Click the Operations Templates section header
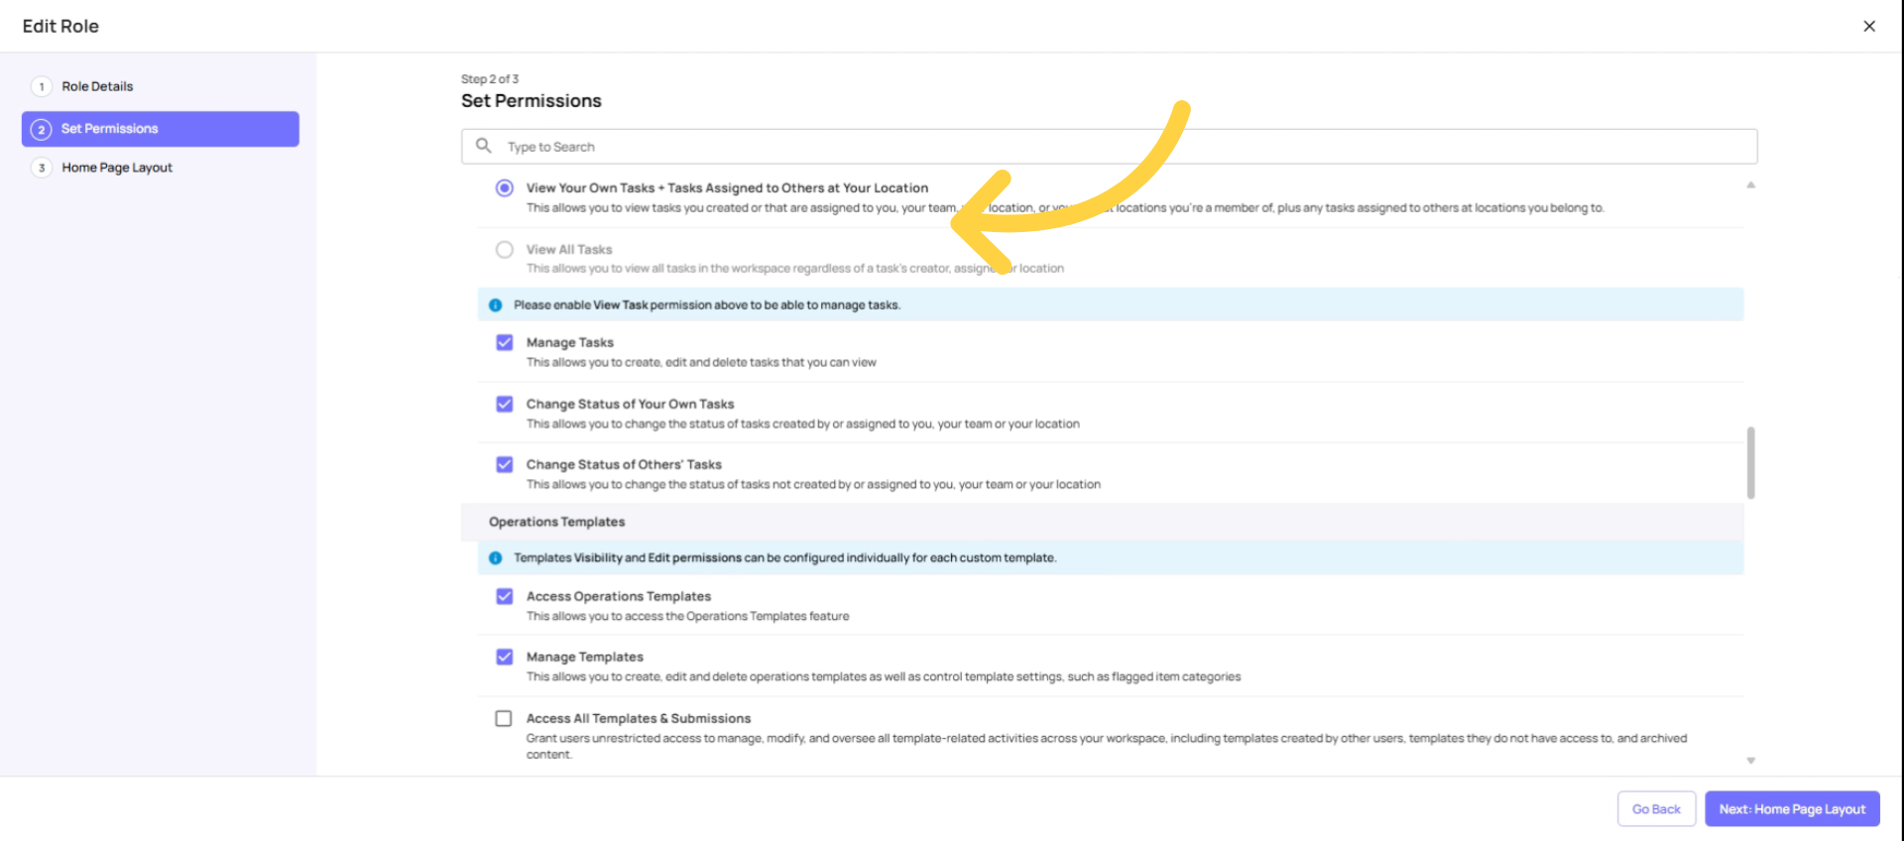The height and width of the screenshot is (841, 1904). (1102, 522)
